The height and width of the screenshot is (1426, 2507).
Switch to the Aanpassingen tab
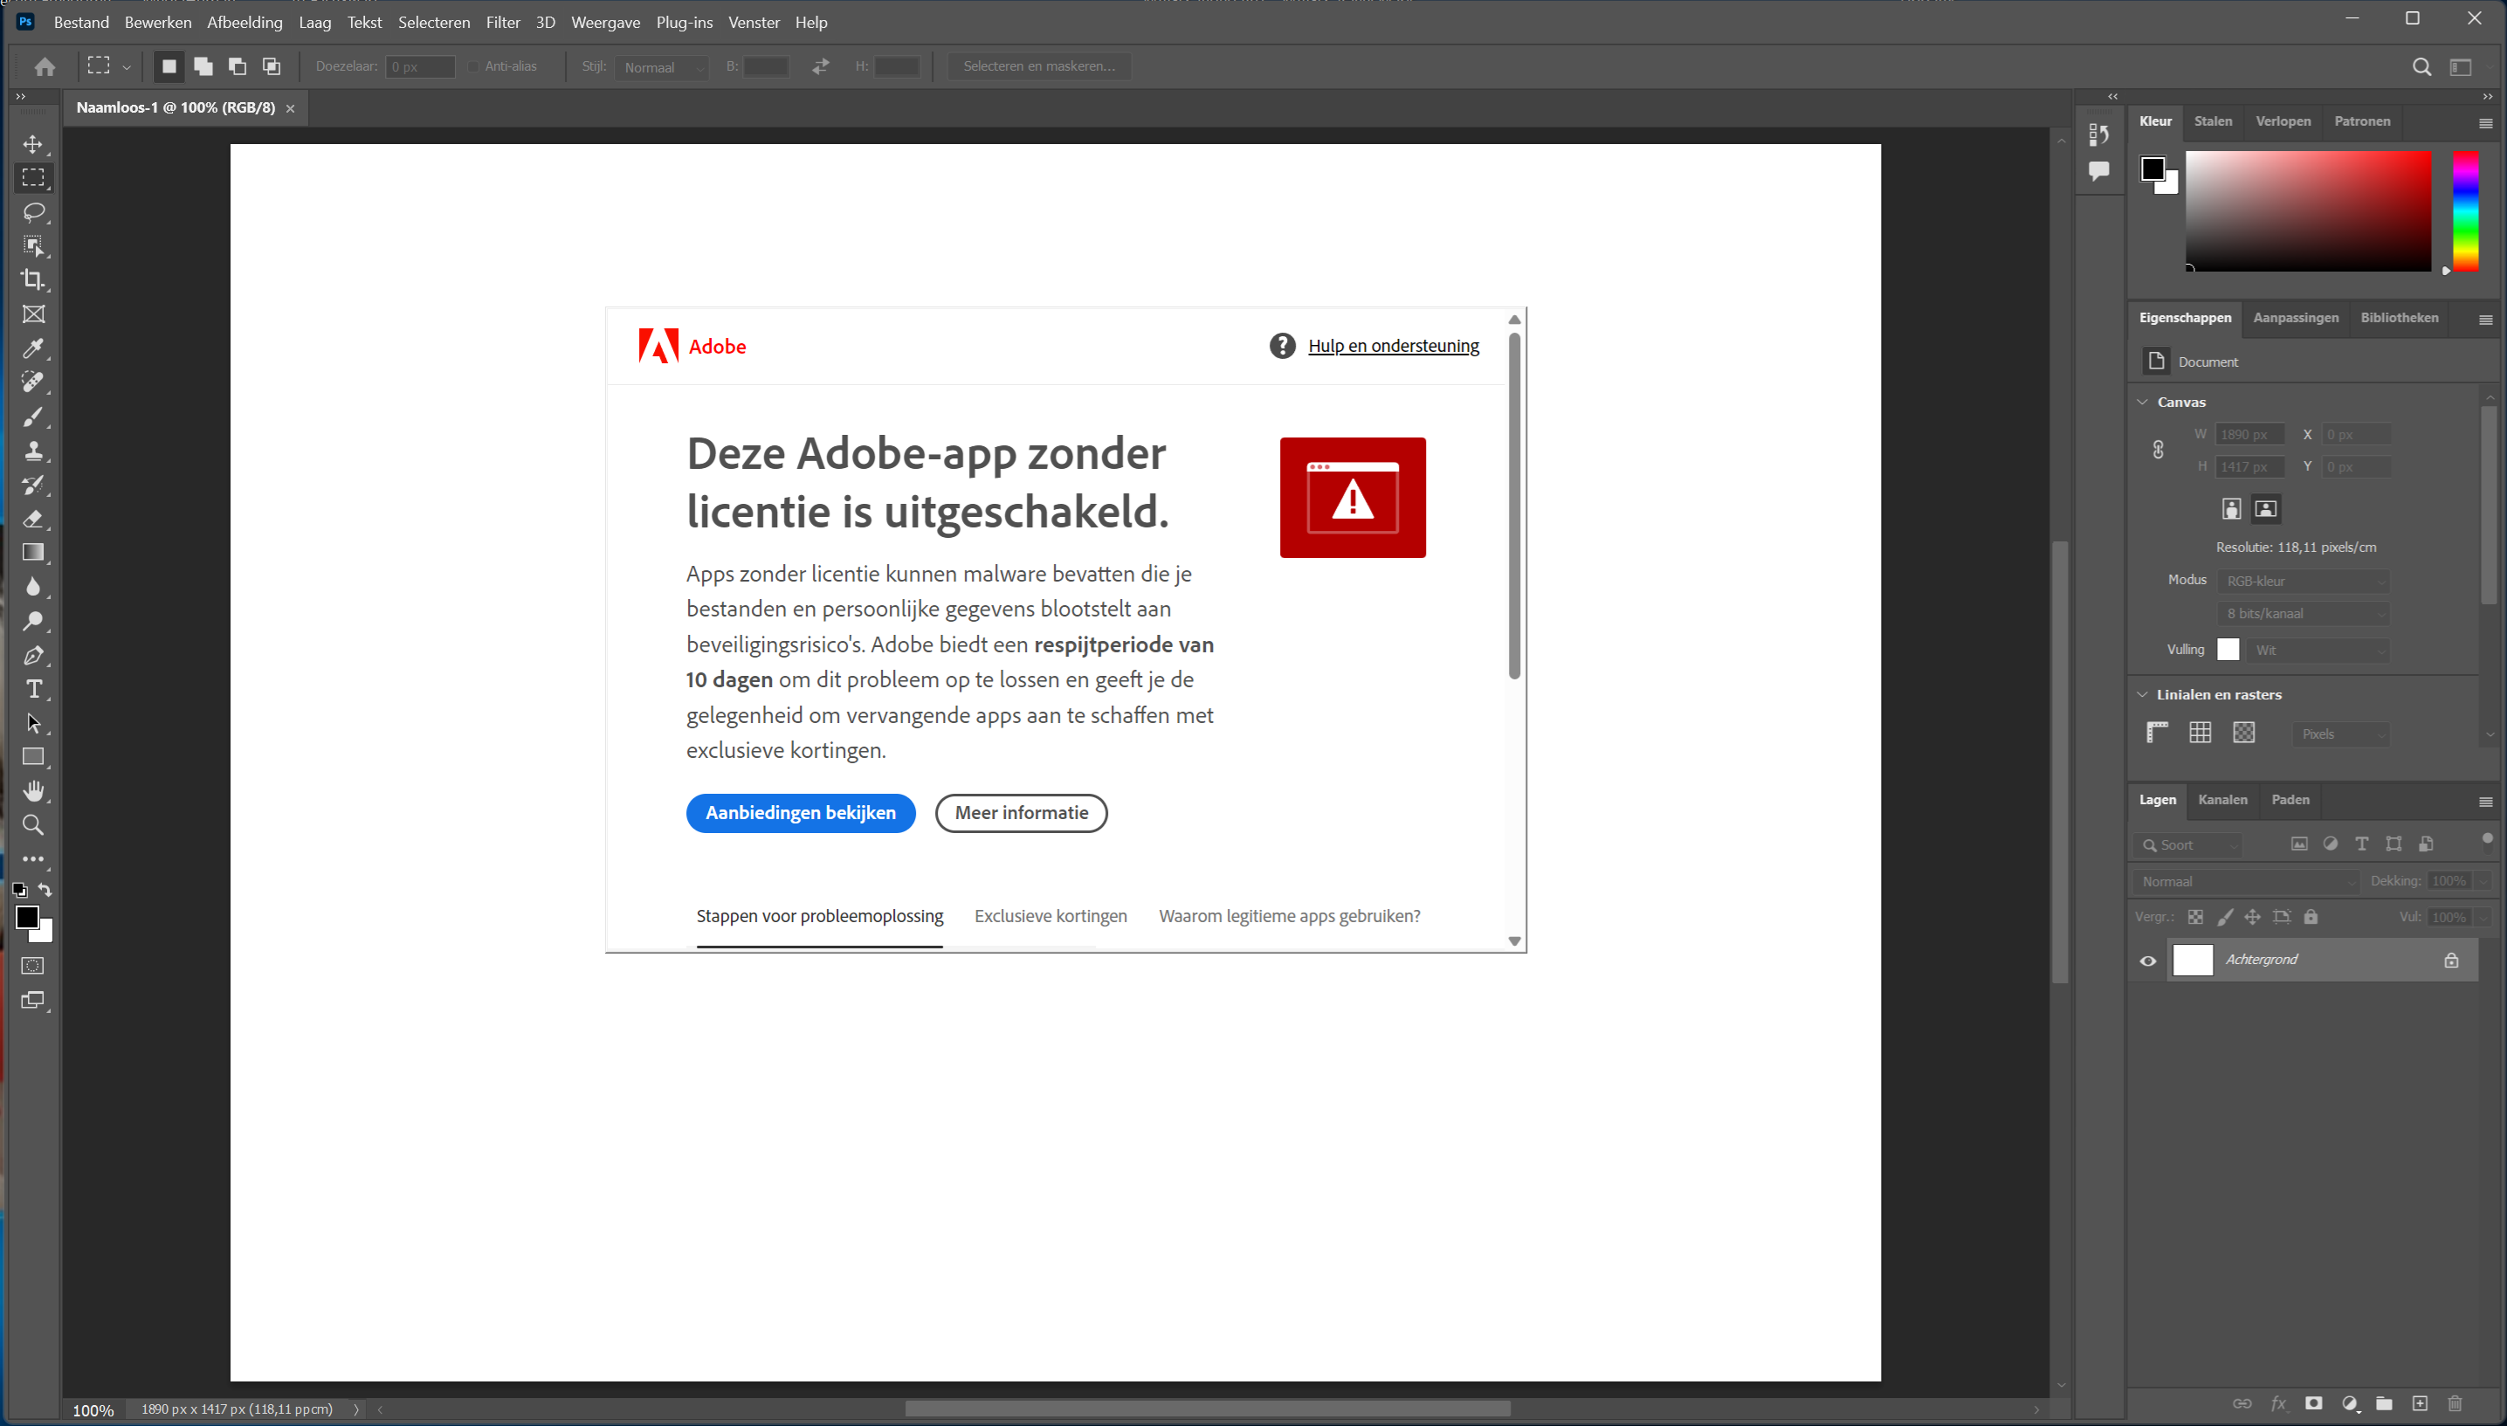2296,317
